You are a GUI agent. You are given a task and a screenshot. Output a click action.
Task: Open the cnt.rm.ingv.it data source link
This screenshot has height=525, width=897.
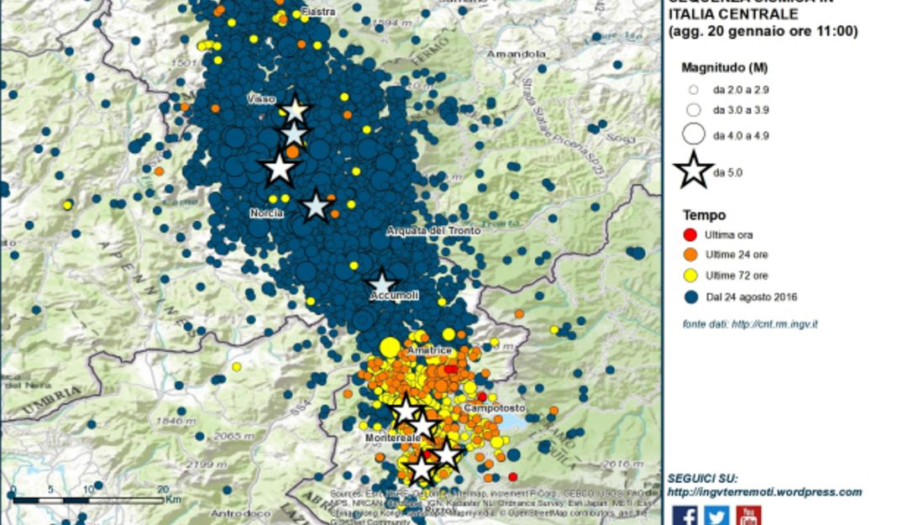[774, 324]
